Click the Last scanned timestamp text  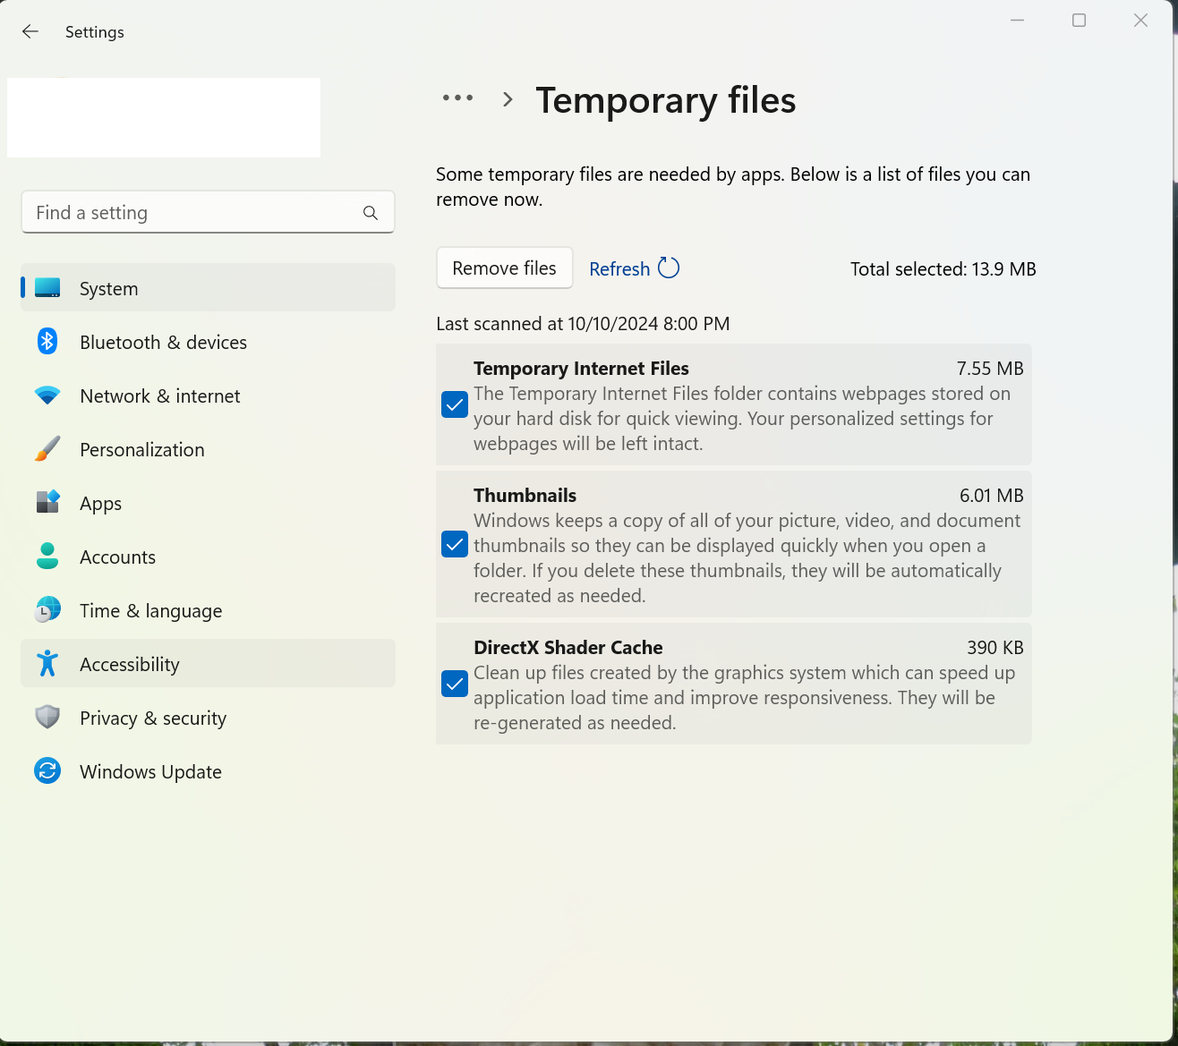click(583, 323)
